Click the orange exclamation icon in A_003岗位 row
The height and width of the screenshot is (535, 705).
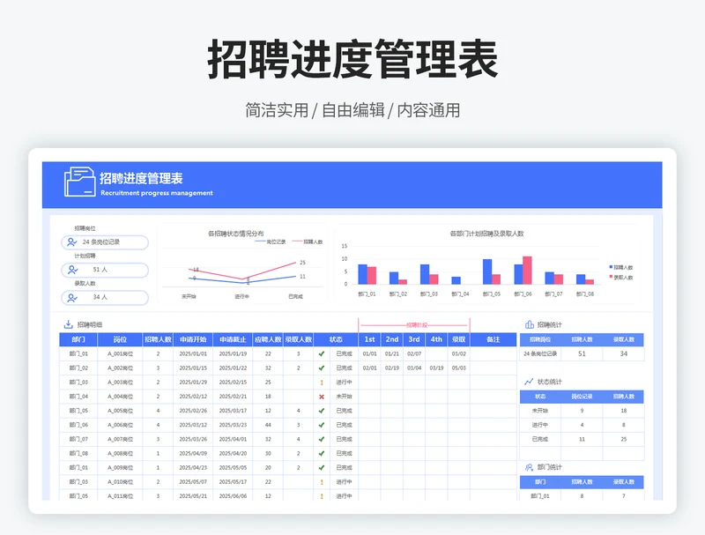coord(322,383)
